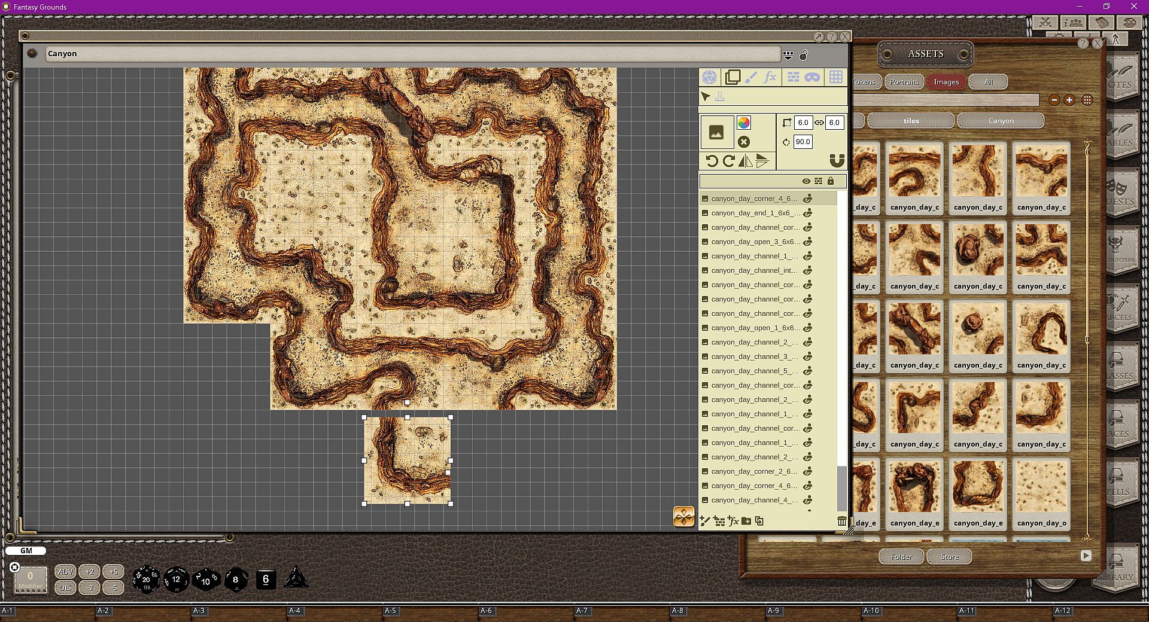The width and height of the screenshot is (1149, 622).
Task: Duplicate the selected layer
Action: [759, 522]
